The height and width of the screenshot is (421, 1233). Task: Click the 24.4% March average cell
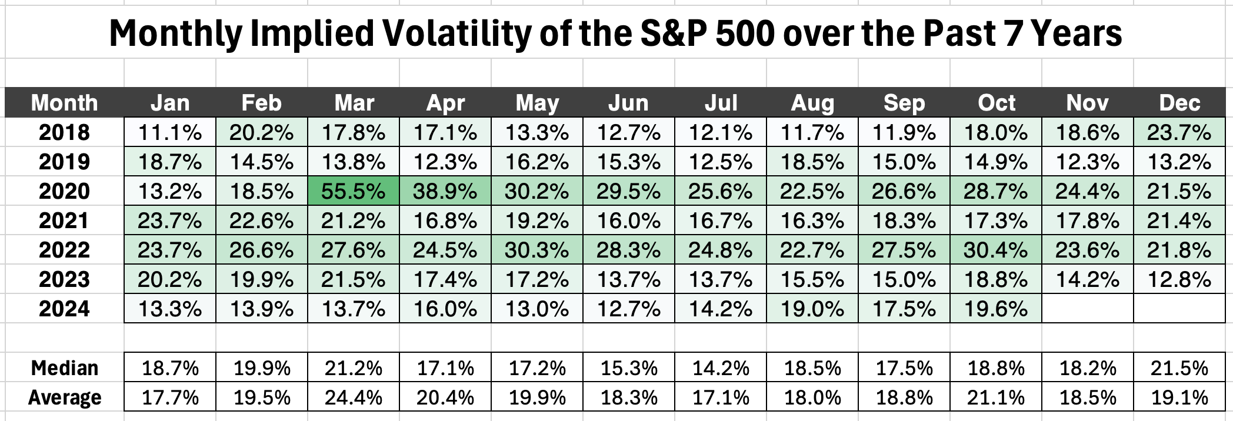(x=354, y=397)
